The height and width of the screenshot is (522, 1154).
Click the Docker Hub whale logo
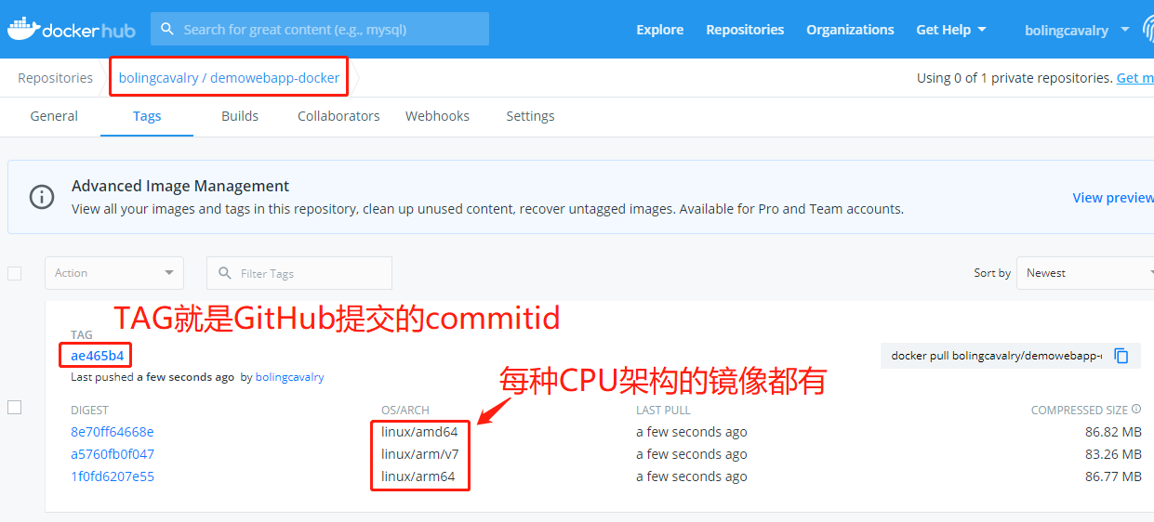[71, 30]
